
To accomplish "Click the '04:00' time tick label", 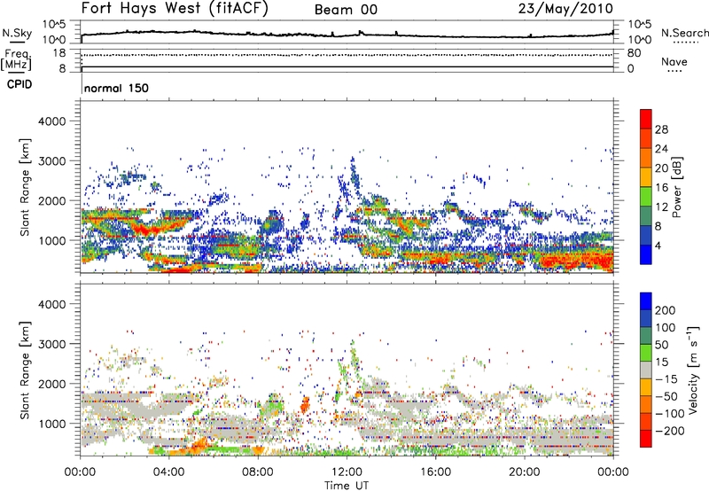I will point(168,472).
